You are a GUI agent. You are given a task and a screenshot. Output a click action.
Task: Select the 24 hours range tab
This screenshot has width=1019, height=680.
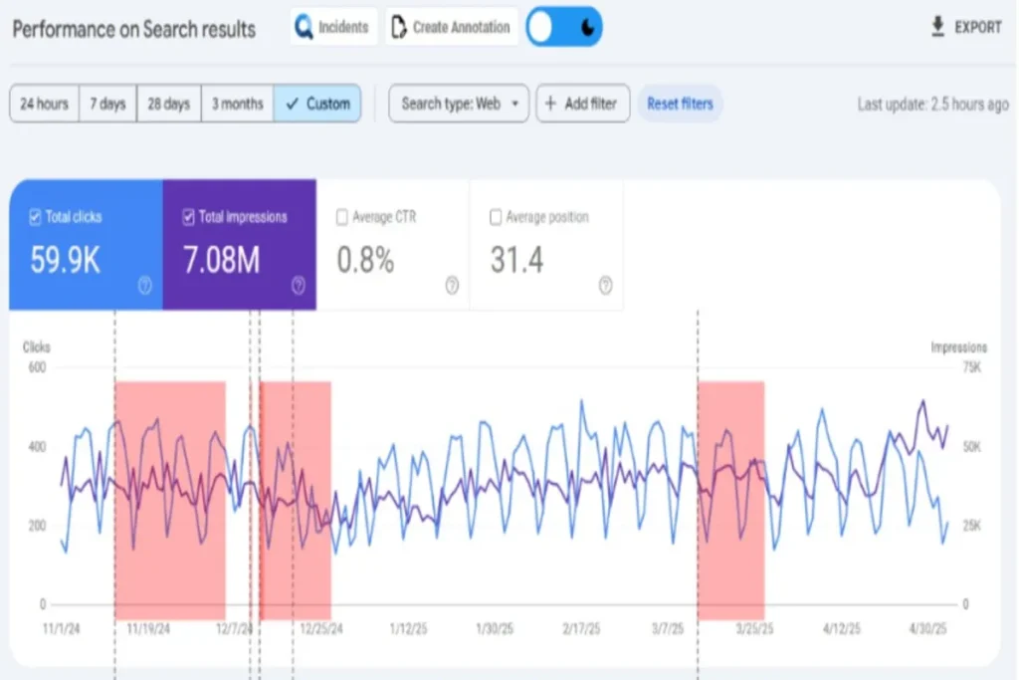tap(45, 104)
